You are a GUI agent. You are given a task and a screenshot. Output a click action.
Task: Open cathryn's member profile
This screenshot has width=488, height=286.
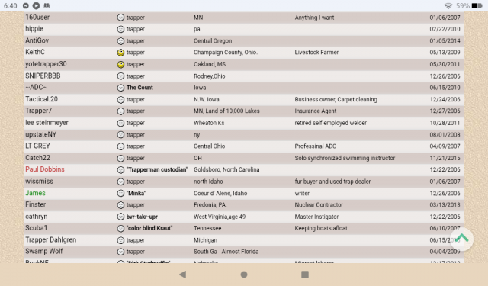[x=37, y=217]
